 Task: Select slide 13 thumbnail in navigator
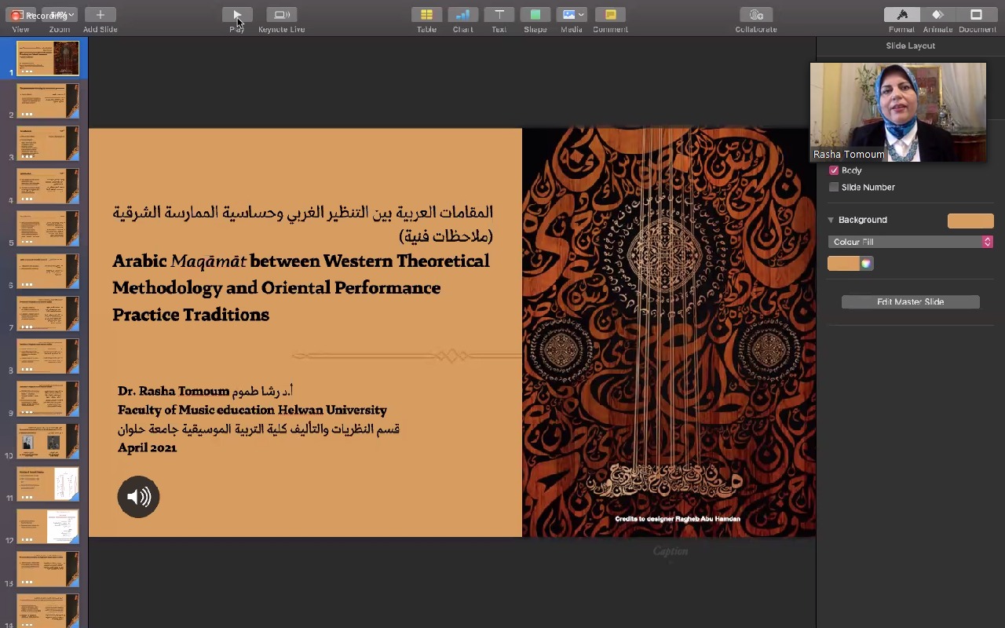point(48,568)
